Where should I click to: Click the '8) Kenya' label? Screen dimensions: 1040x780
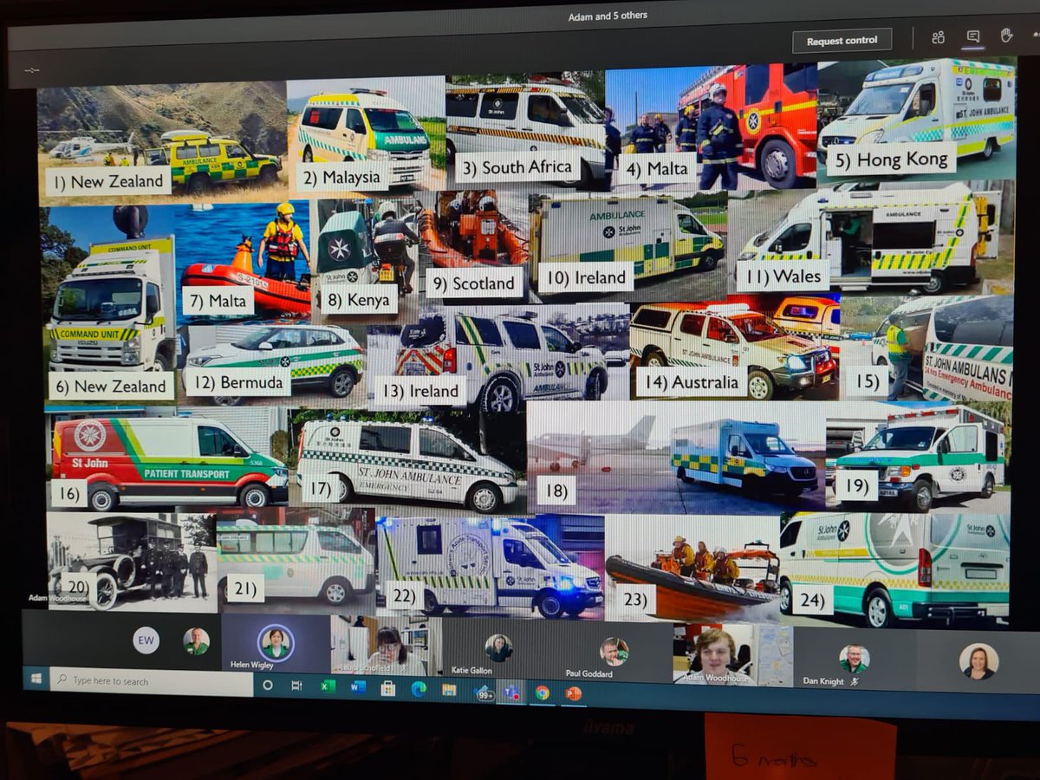(359, 300)
